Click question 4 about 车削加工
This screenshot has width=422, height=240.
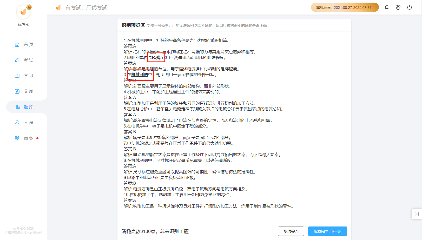(x=173, y=92)
